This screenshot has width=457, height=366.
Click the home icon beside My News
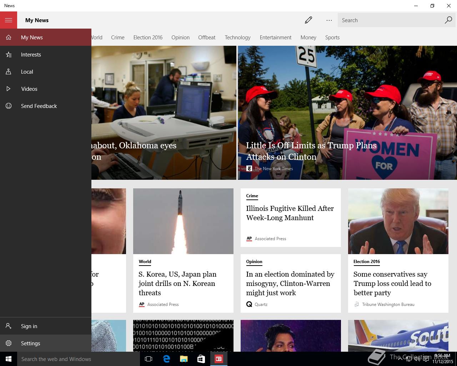(9, 37)
